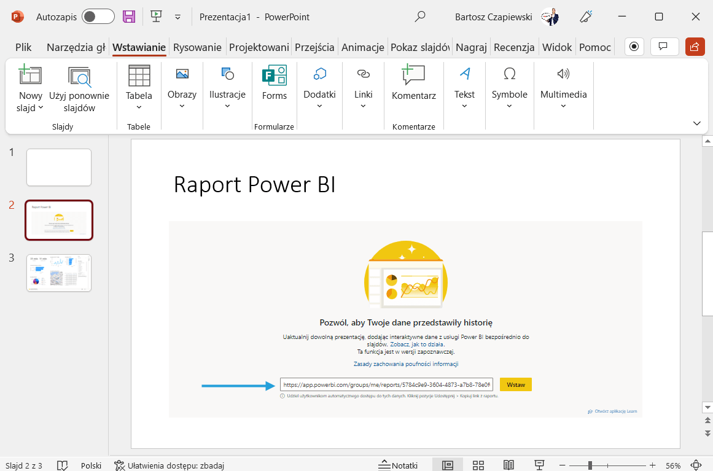Switch to reading view in status bar

coord(508,465)
